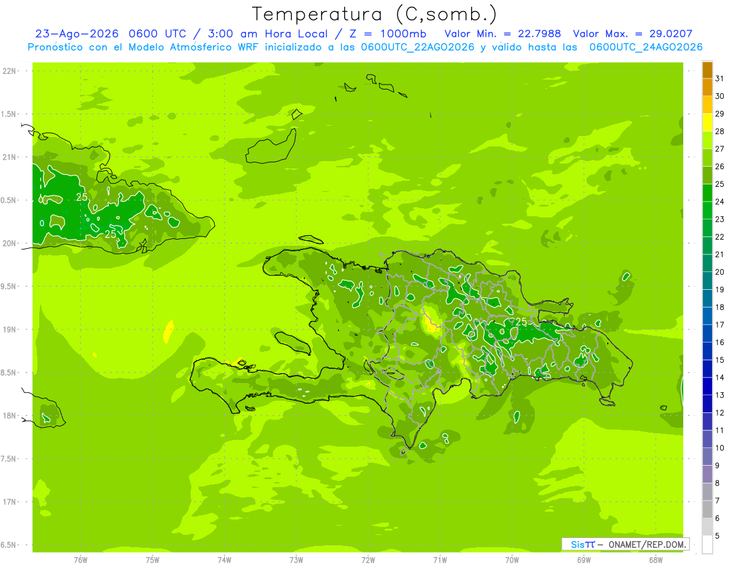Click the '17' value on the color legend

[720, 325]
